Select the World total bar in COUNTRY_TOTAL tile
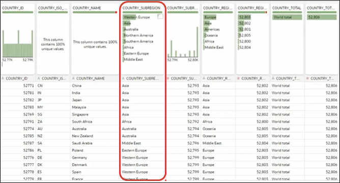Viewport: 340px width, 183px height. click(287, 17)
